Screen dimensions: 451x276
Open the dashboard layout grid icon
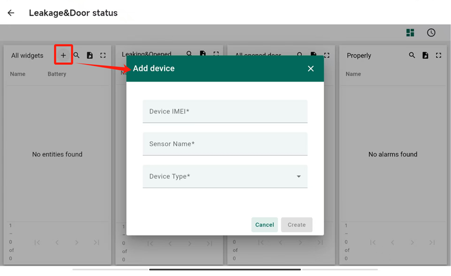point(410,33)
